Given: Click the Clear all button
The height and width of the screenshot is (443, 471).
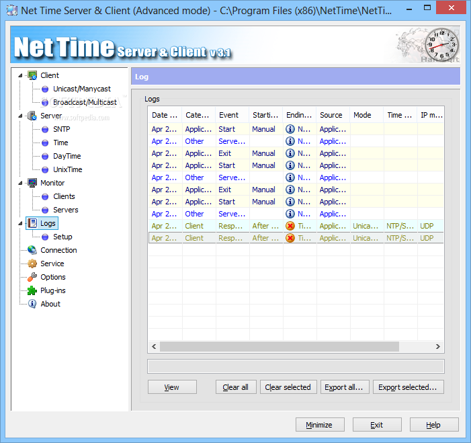Looking at the screenshot, I should tap(236, 387).
